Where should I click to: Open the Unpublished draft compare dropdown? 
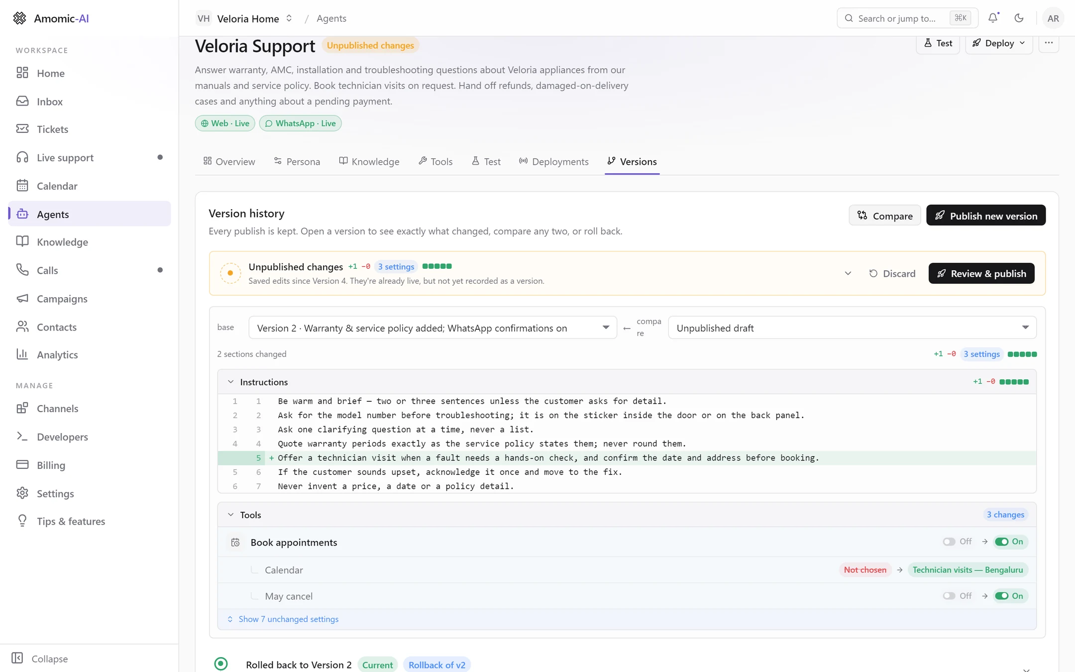tap(852, 328)
